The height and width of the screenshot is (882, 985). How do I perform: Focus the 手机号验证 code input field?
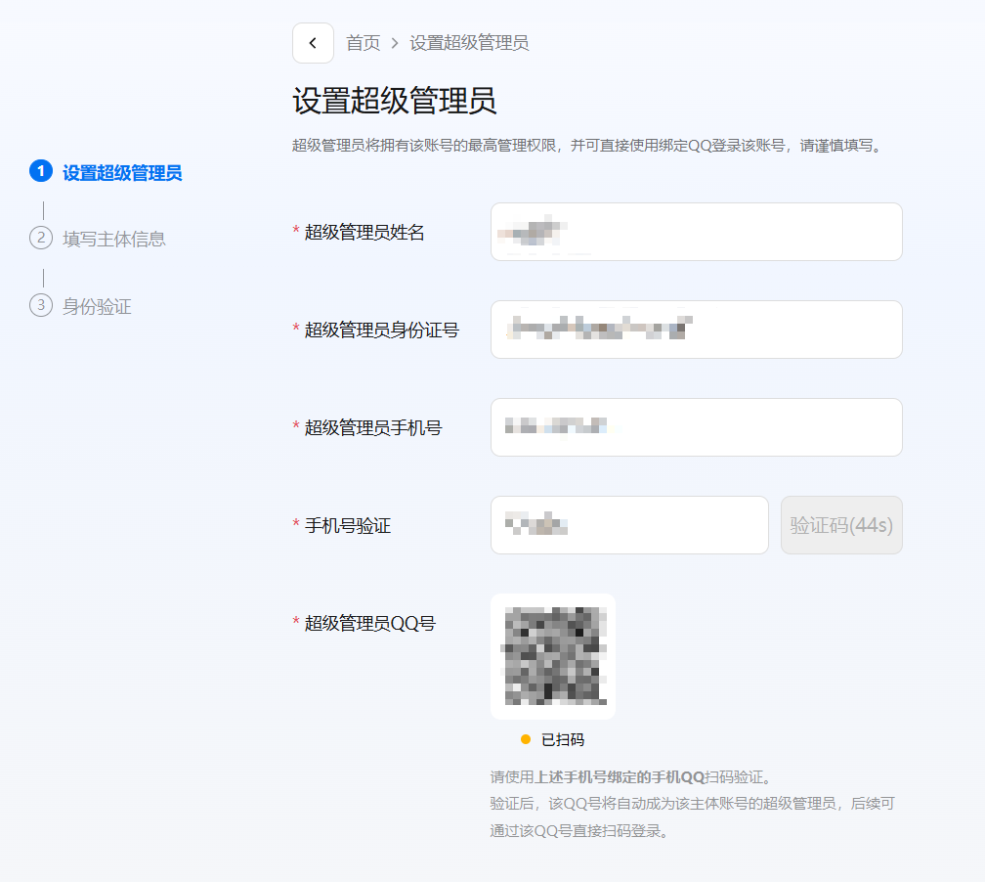click(629, 525)
